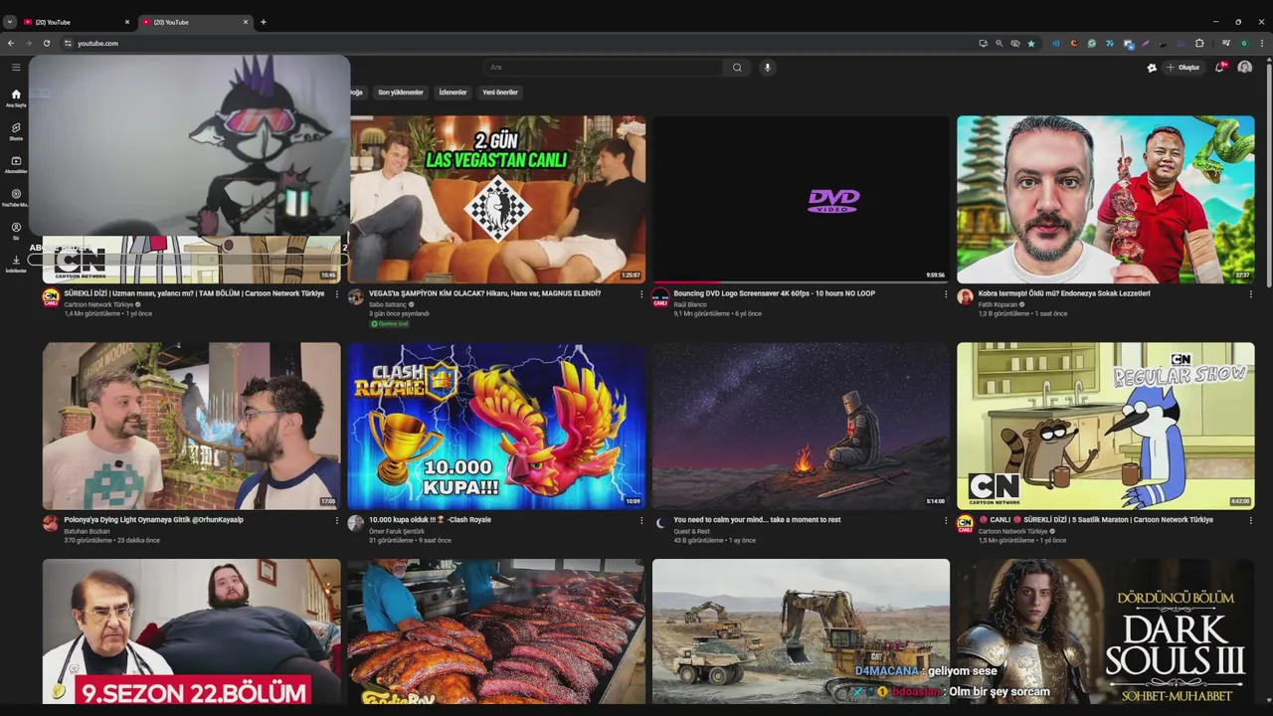Open more options for VEGAS'ta ŞAMPİYON video
The width and height of the screenshot is (1273, 716).
(x=641, y=294)
